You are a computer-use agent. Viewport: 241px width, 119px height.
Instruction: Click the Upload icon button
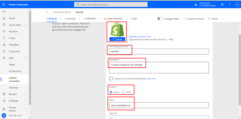click(x=117, y=39)
